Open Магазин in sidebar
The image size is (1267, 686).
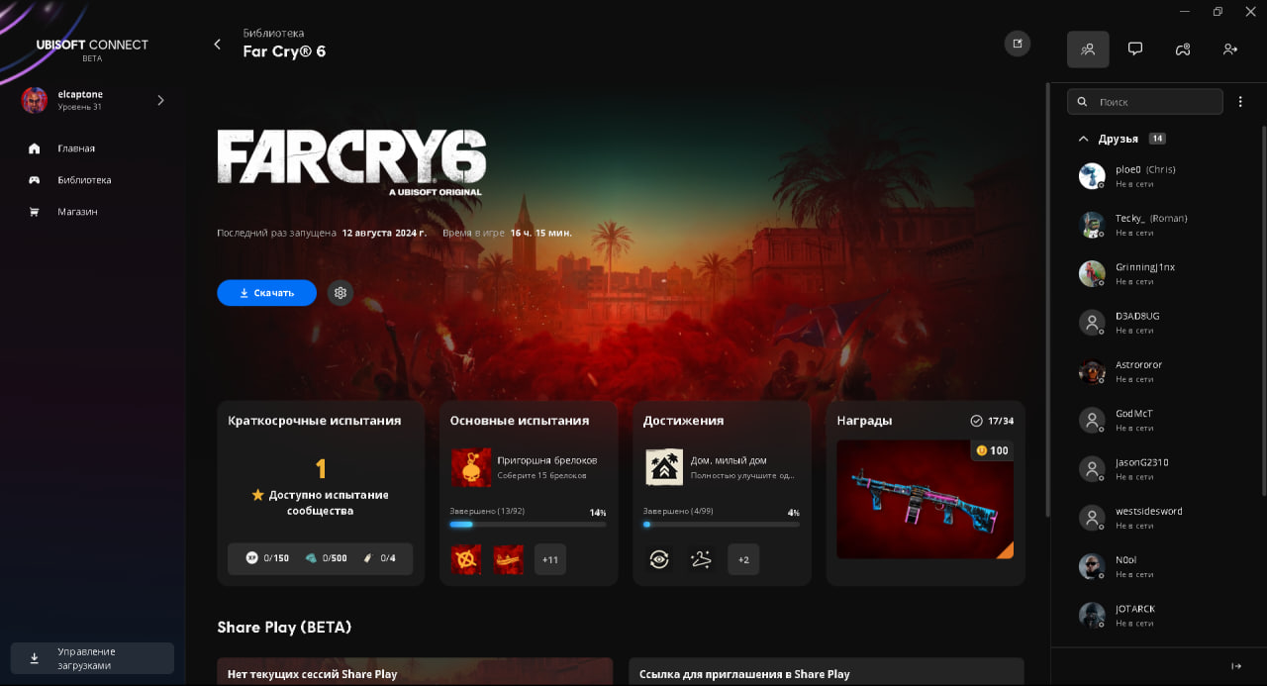click(x=77, y=212)
